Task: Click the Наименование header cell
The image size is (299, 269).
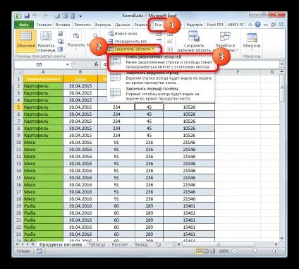Action: [43, 79]
